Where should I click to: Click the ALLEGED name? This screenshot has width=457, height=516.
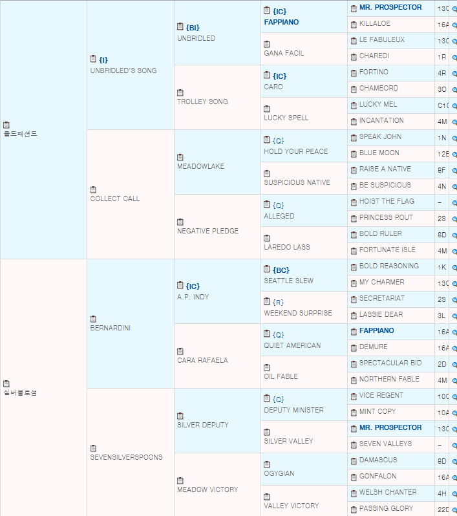coord(279,216)
